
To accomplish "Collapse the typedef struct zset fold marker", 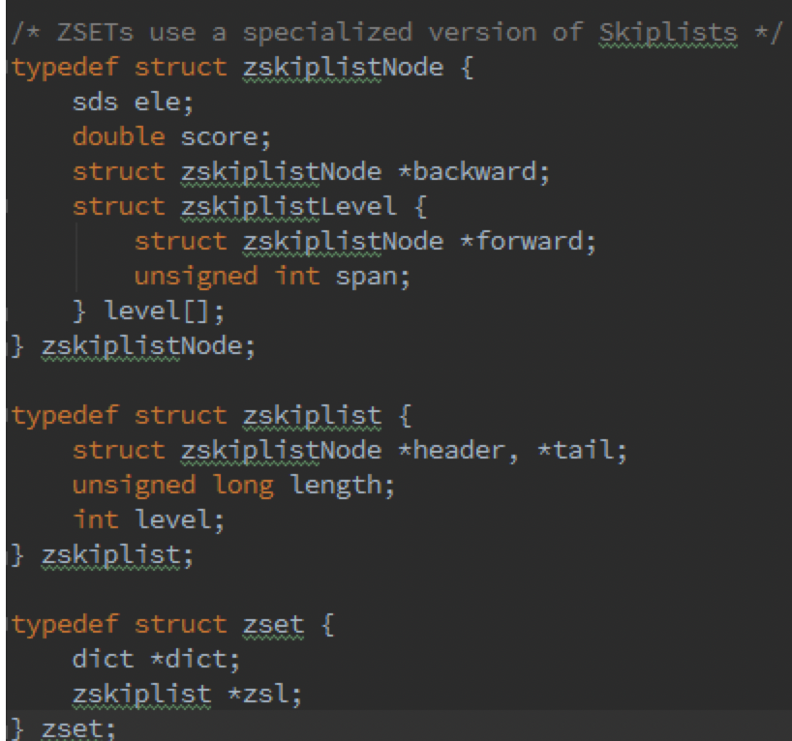I will click(5, 625).
